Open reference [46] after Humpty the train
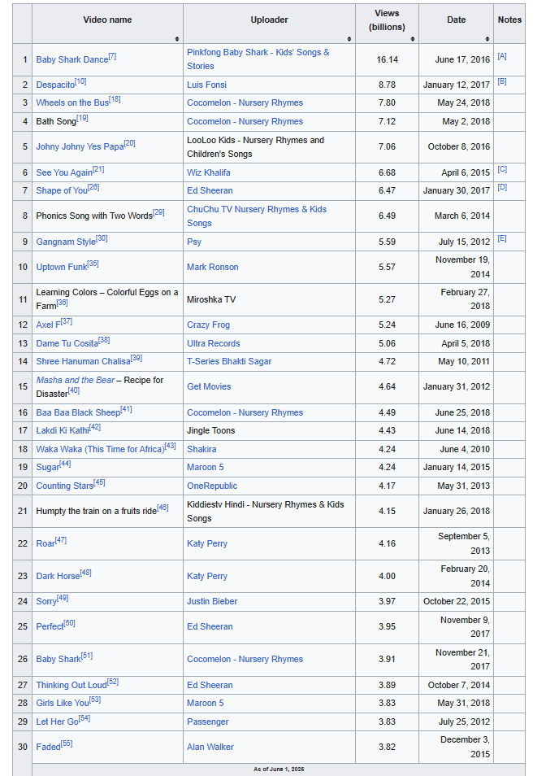This screenshot has width=546, height=776. pyautogui.click(x=162, y=508)
